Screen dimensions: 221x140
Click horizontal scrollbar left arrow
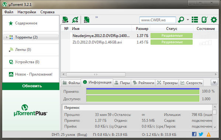click(63, 74)
